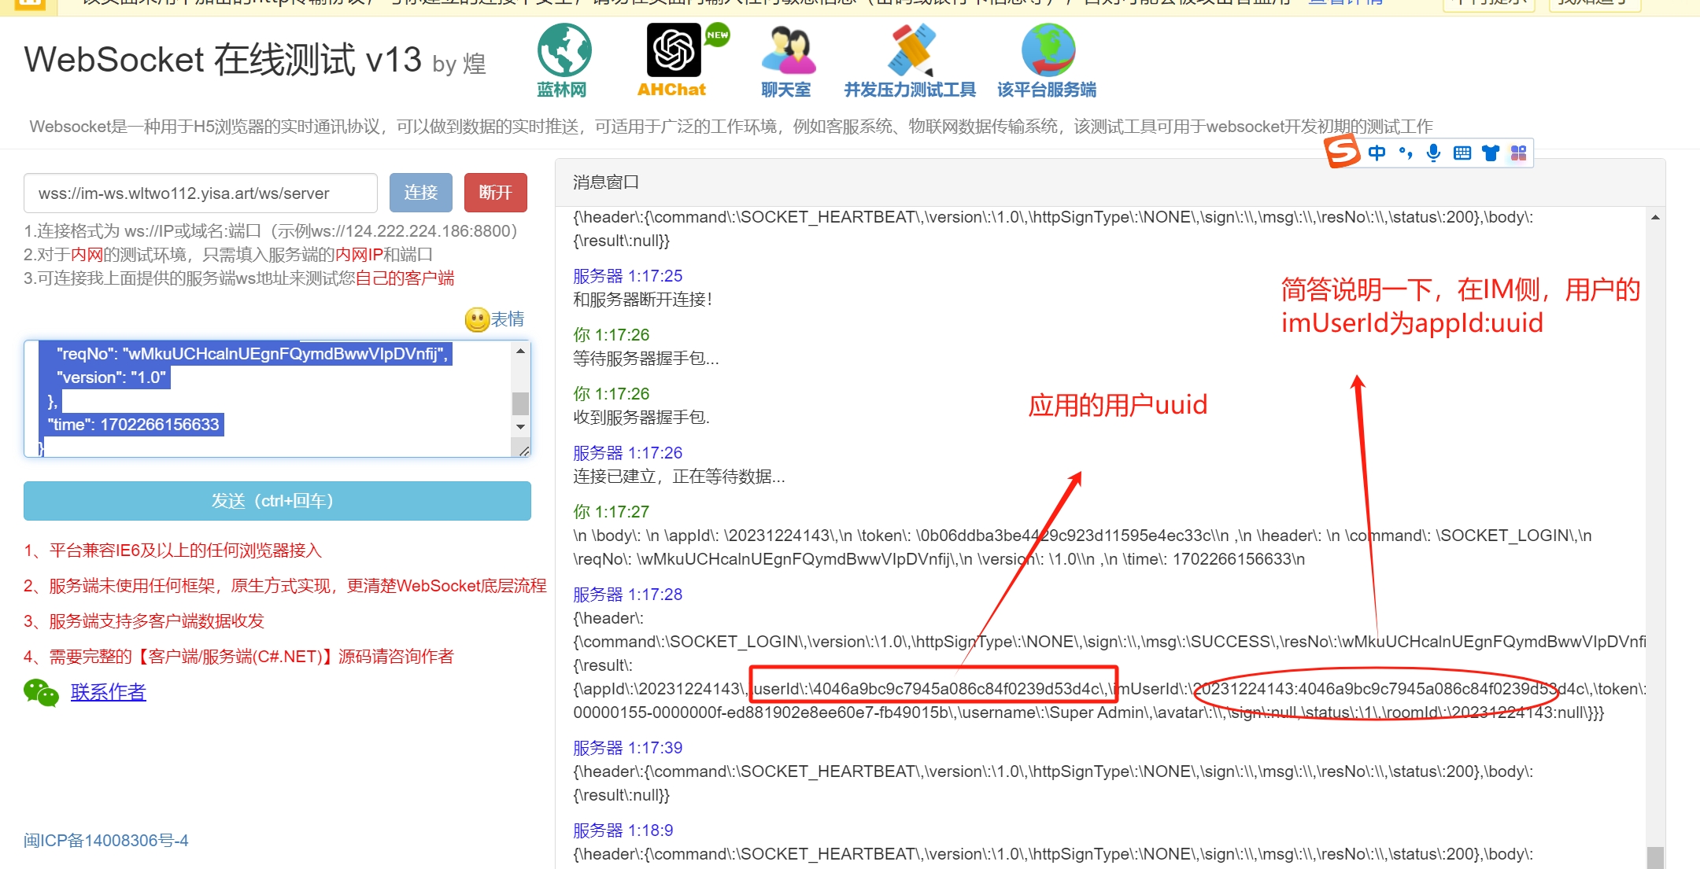The height and width of the screenshot is (869, 1700).
Task: Click the textarea scrollbar up arrow
Action: tap(520, 351)
